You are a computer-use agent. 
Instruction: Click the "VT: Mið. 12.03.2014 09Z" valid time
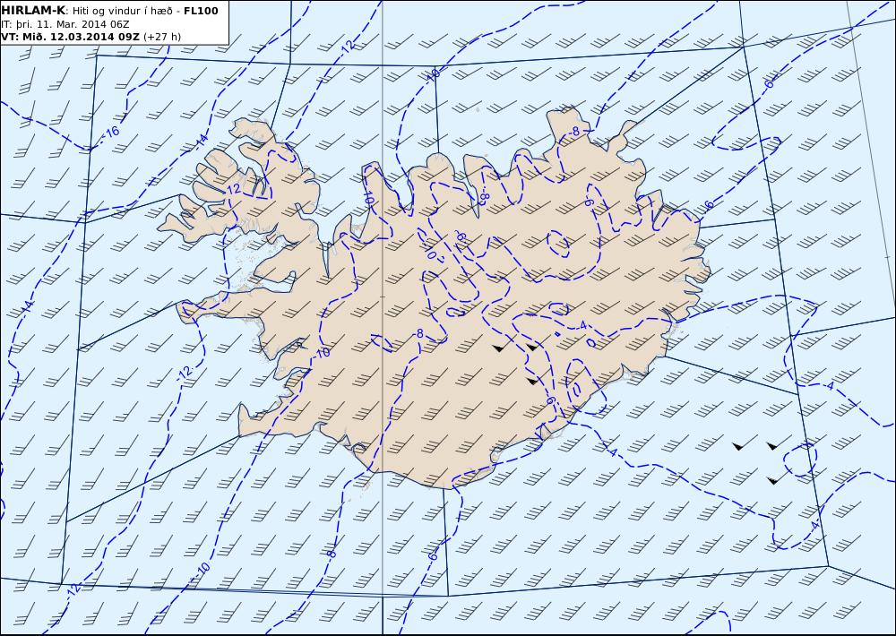point(70,37)
